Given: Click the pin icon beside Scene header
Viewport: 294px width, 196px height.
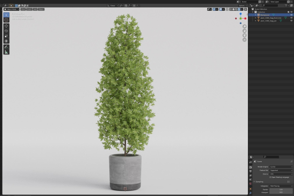Looking at the screenshot, I should click(x=292, y=162).
